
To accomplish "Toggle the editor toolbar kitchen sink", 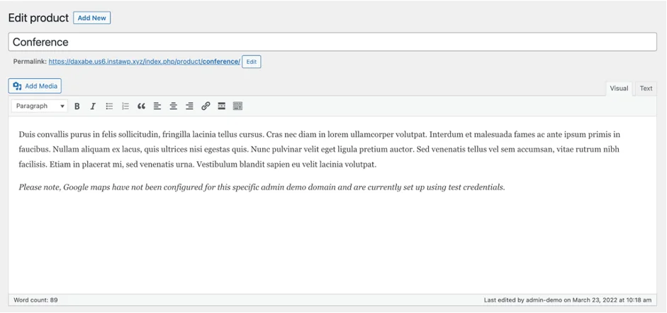I will (237, 106).
